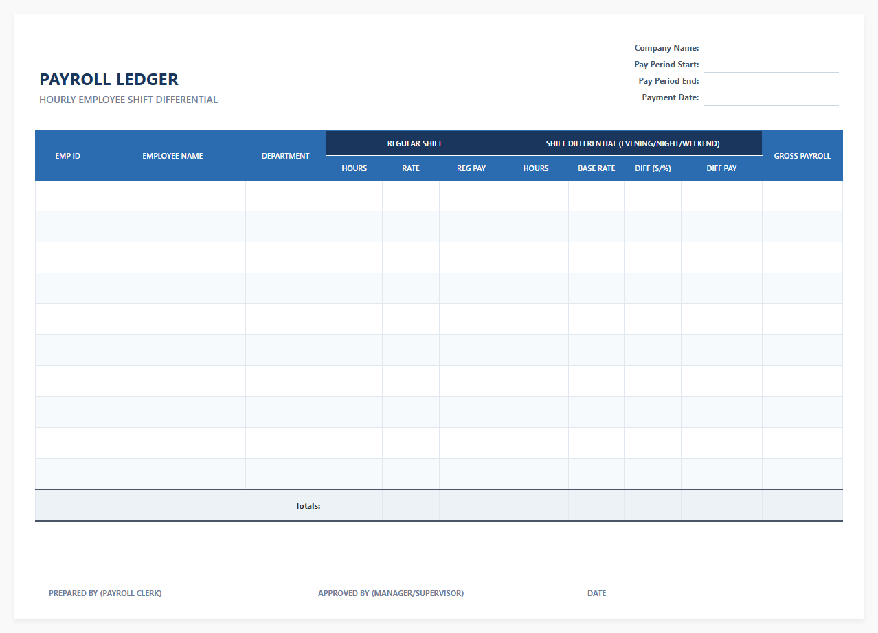Click the Company Name label
878x633 pixels.
[666, 48]
